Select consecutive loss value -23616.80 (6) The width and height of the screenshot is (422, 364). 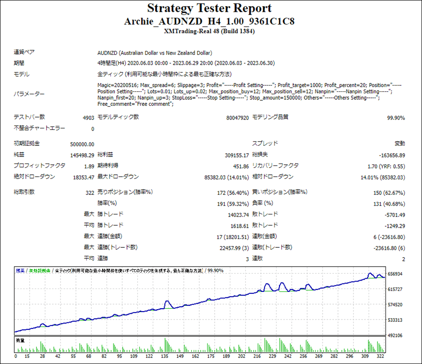tap(389, 248)
